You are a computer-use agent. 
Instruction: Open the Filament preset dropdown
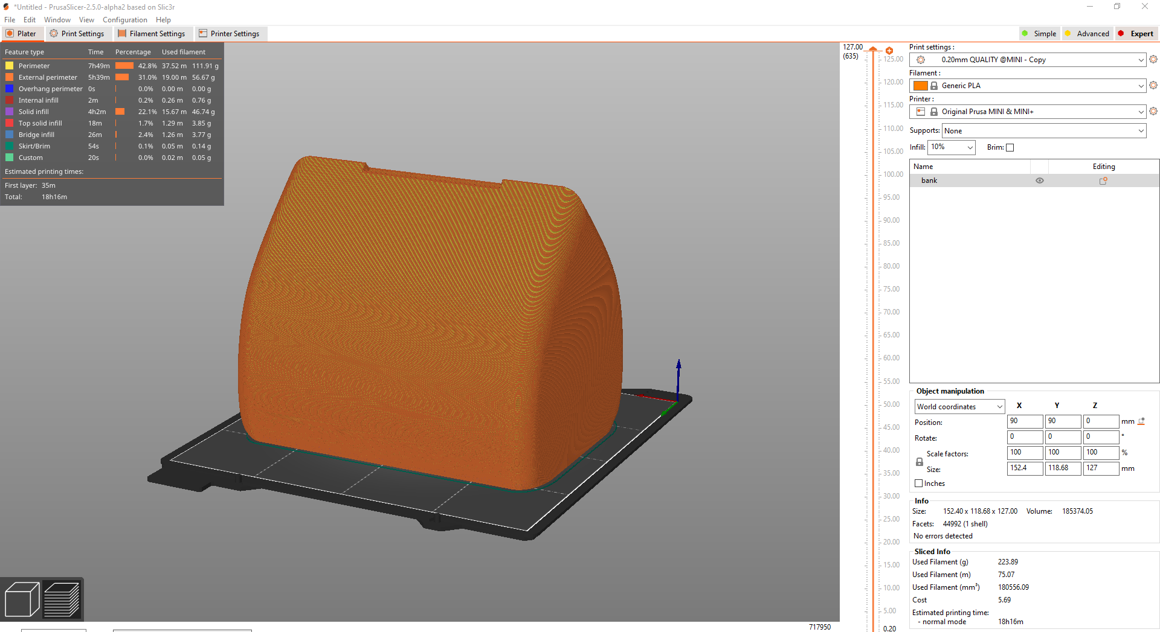pyautogui.click(x=1028, y=86)
